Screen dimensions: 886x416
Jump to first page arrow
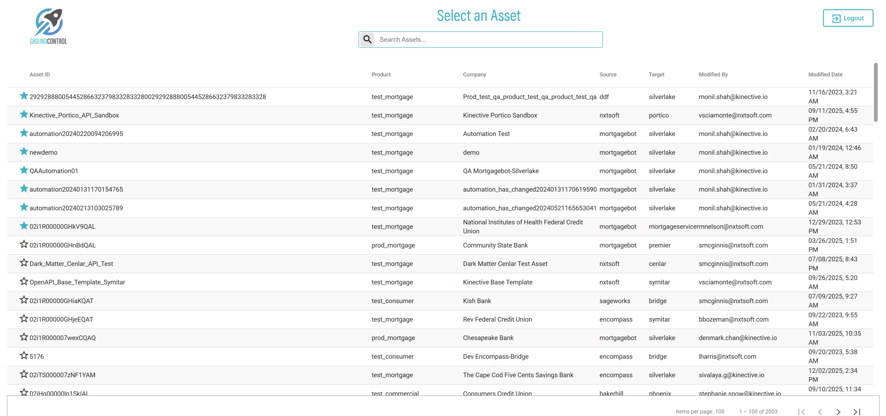tap(801, 411)
